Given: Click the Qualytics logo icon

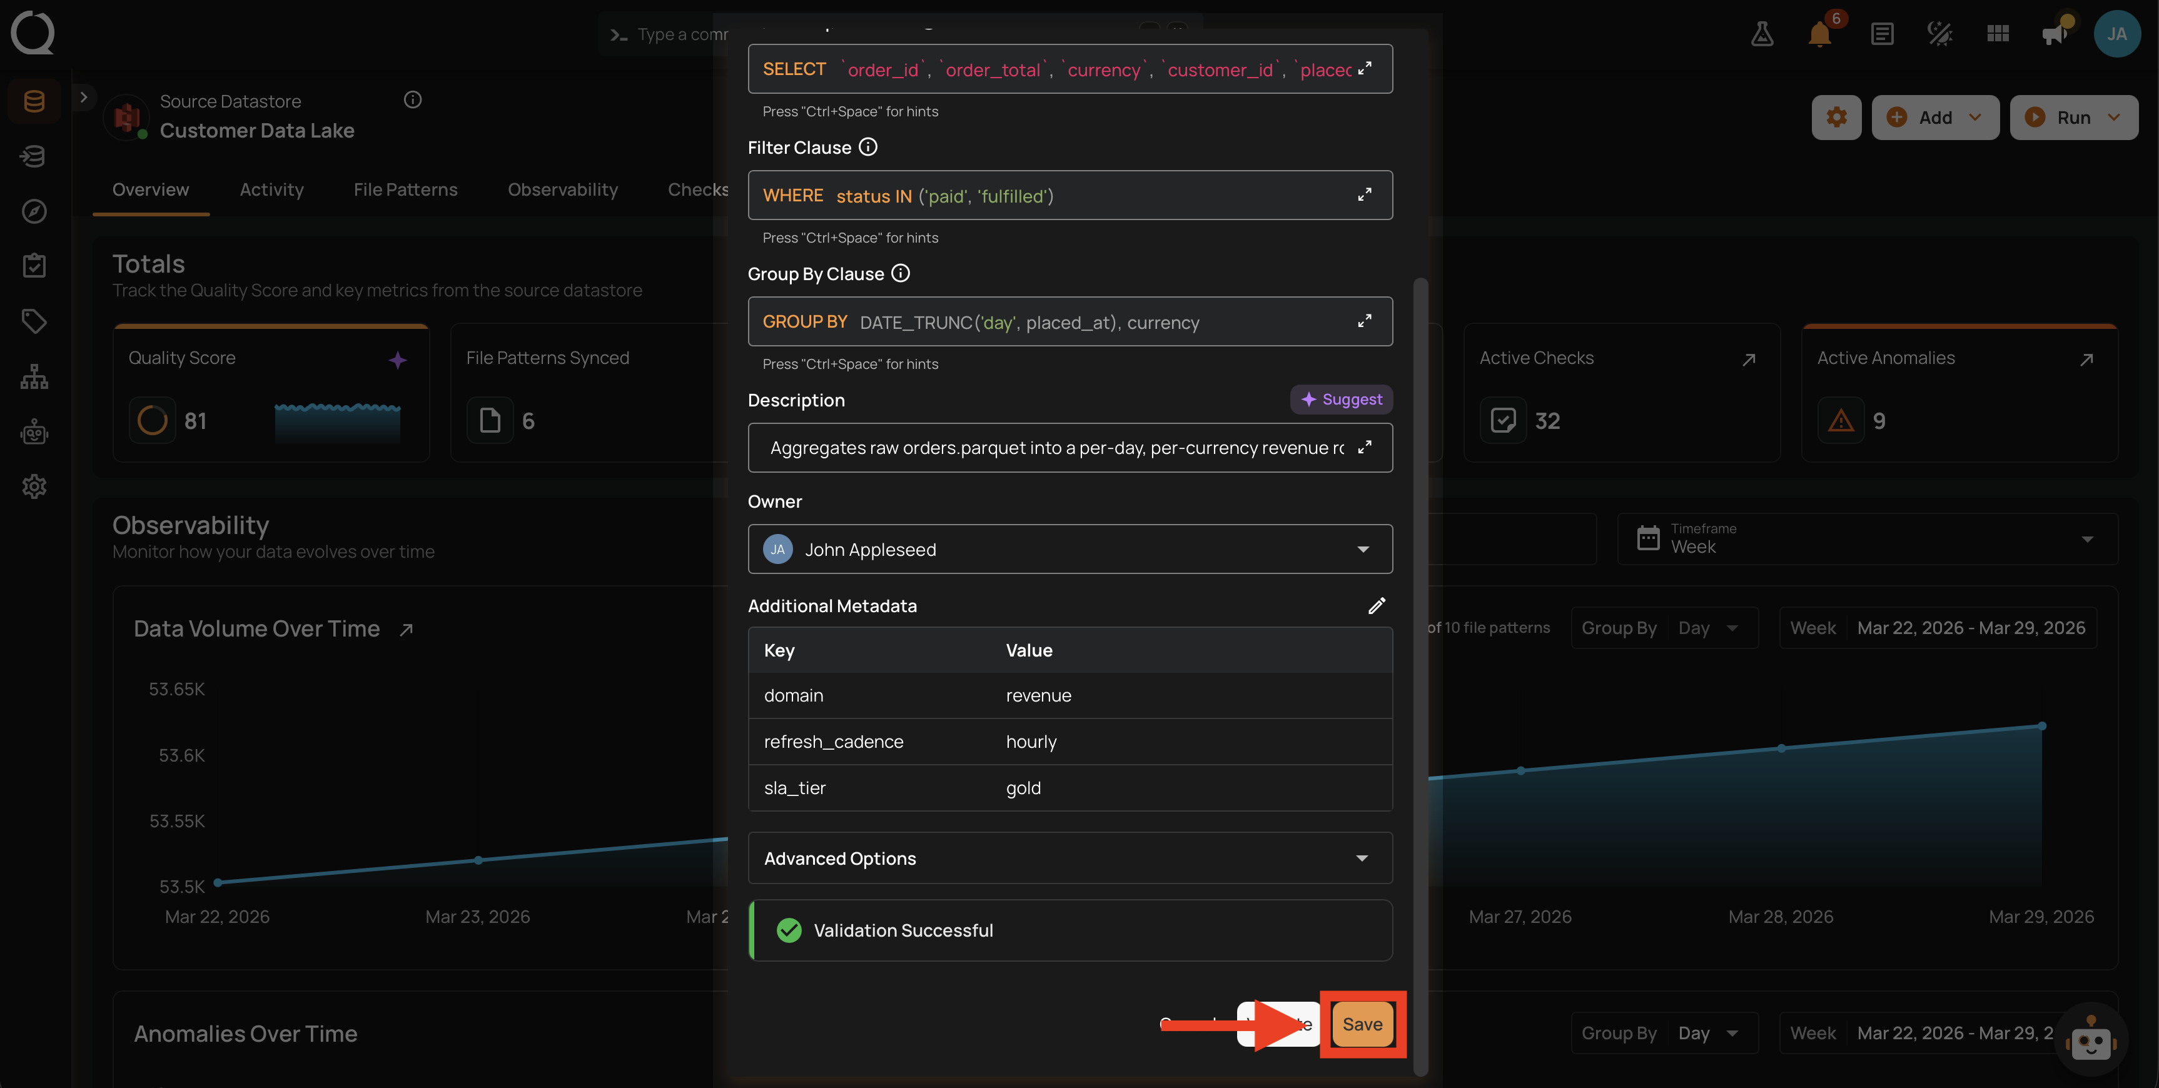Looking at the screenshot, I should (x=33, y=33).
